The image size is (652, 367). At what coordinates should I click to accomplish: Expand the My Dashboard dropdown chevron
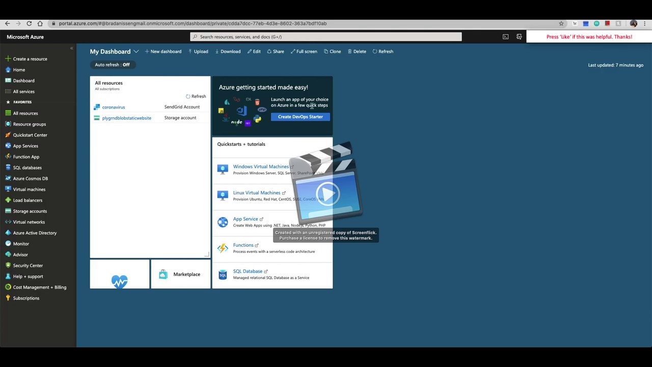pos(136,51)
